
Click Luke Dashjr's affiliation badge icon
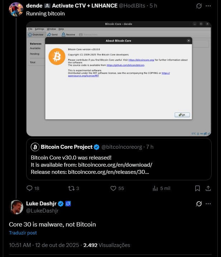pos(68,204)
